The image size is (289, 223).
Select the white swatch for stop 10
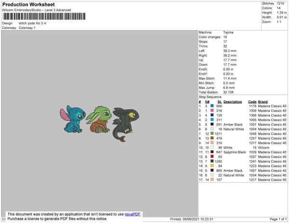click(212, 147)
